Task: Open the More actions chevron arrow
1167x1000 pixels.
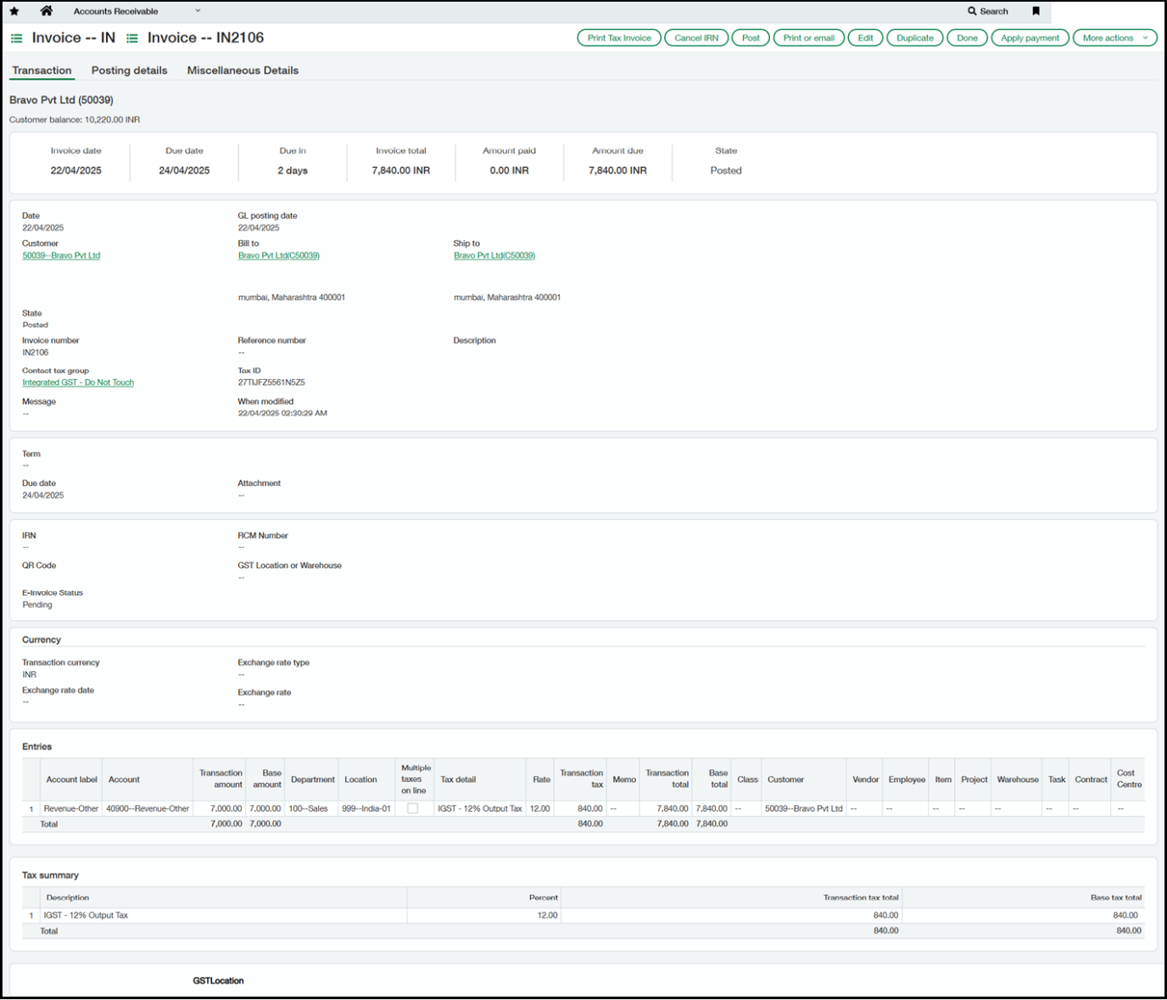Action: point(1144,37)
